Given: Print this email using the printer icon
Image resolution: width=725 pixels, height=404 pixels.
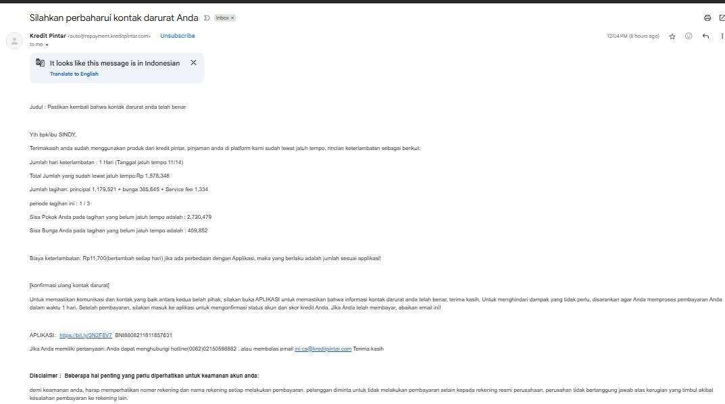Looking at the screenshot, I should click(707, 18).
